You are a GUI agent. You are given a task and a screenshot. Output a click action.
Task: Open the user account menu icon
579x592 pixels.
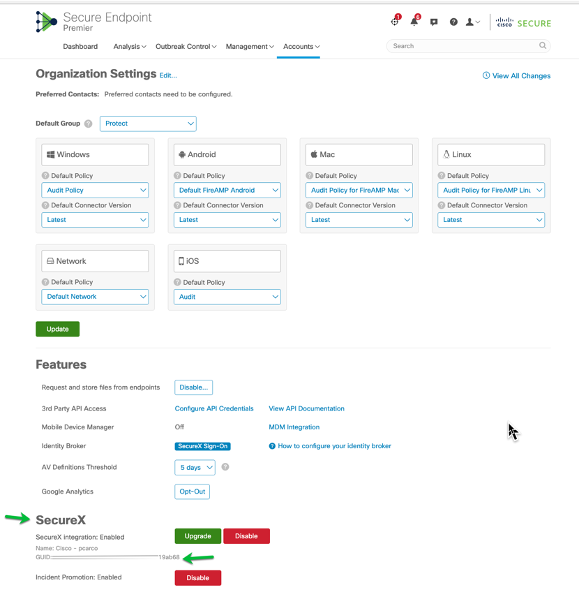[472, 22]
